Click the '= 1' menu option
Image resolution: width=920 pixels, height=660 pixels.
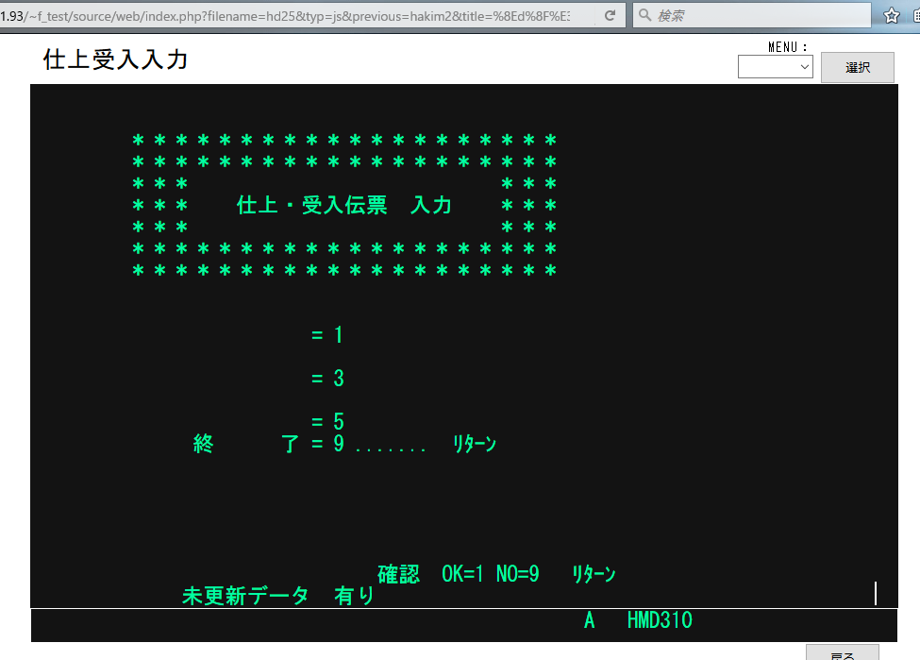[326, 335]
